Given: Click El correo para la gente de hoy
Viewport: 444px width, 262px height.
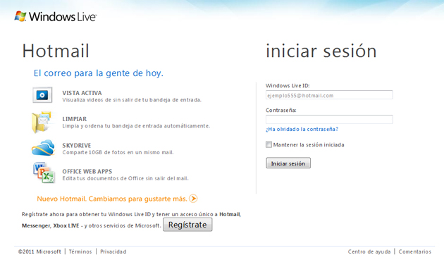Looking at the screenshot, I should tap(99, 73).
